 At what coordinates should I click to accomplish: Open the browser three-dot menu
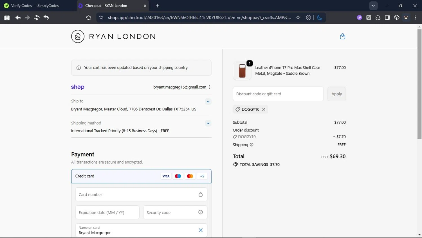click(415, 17)
